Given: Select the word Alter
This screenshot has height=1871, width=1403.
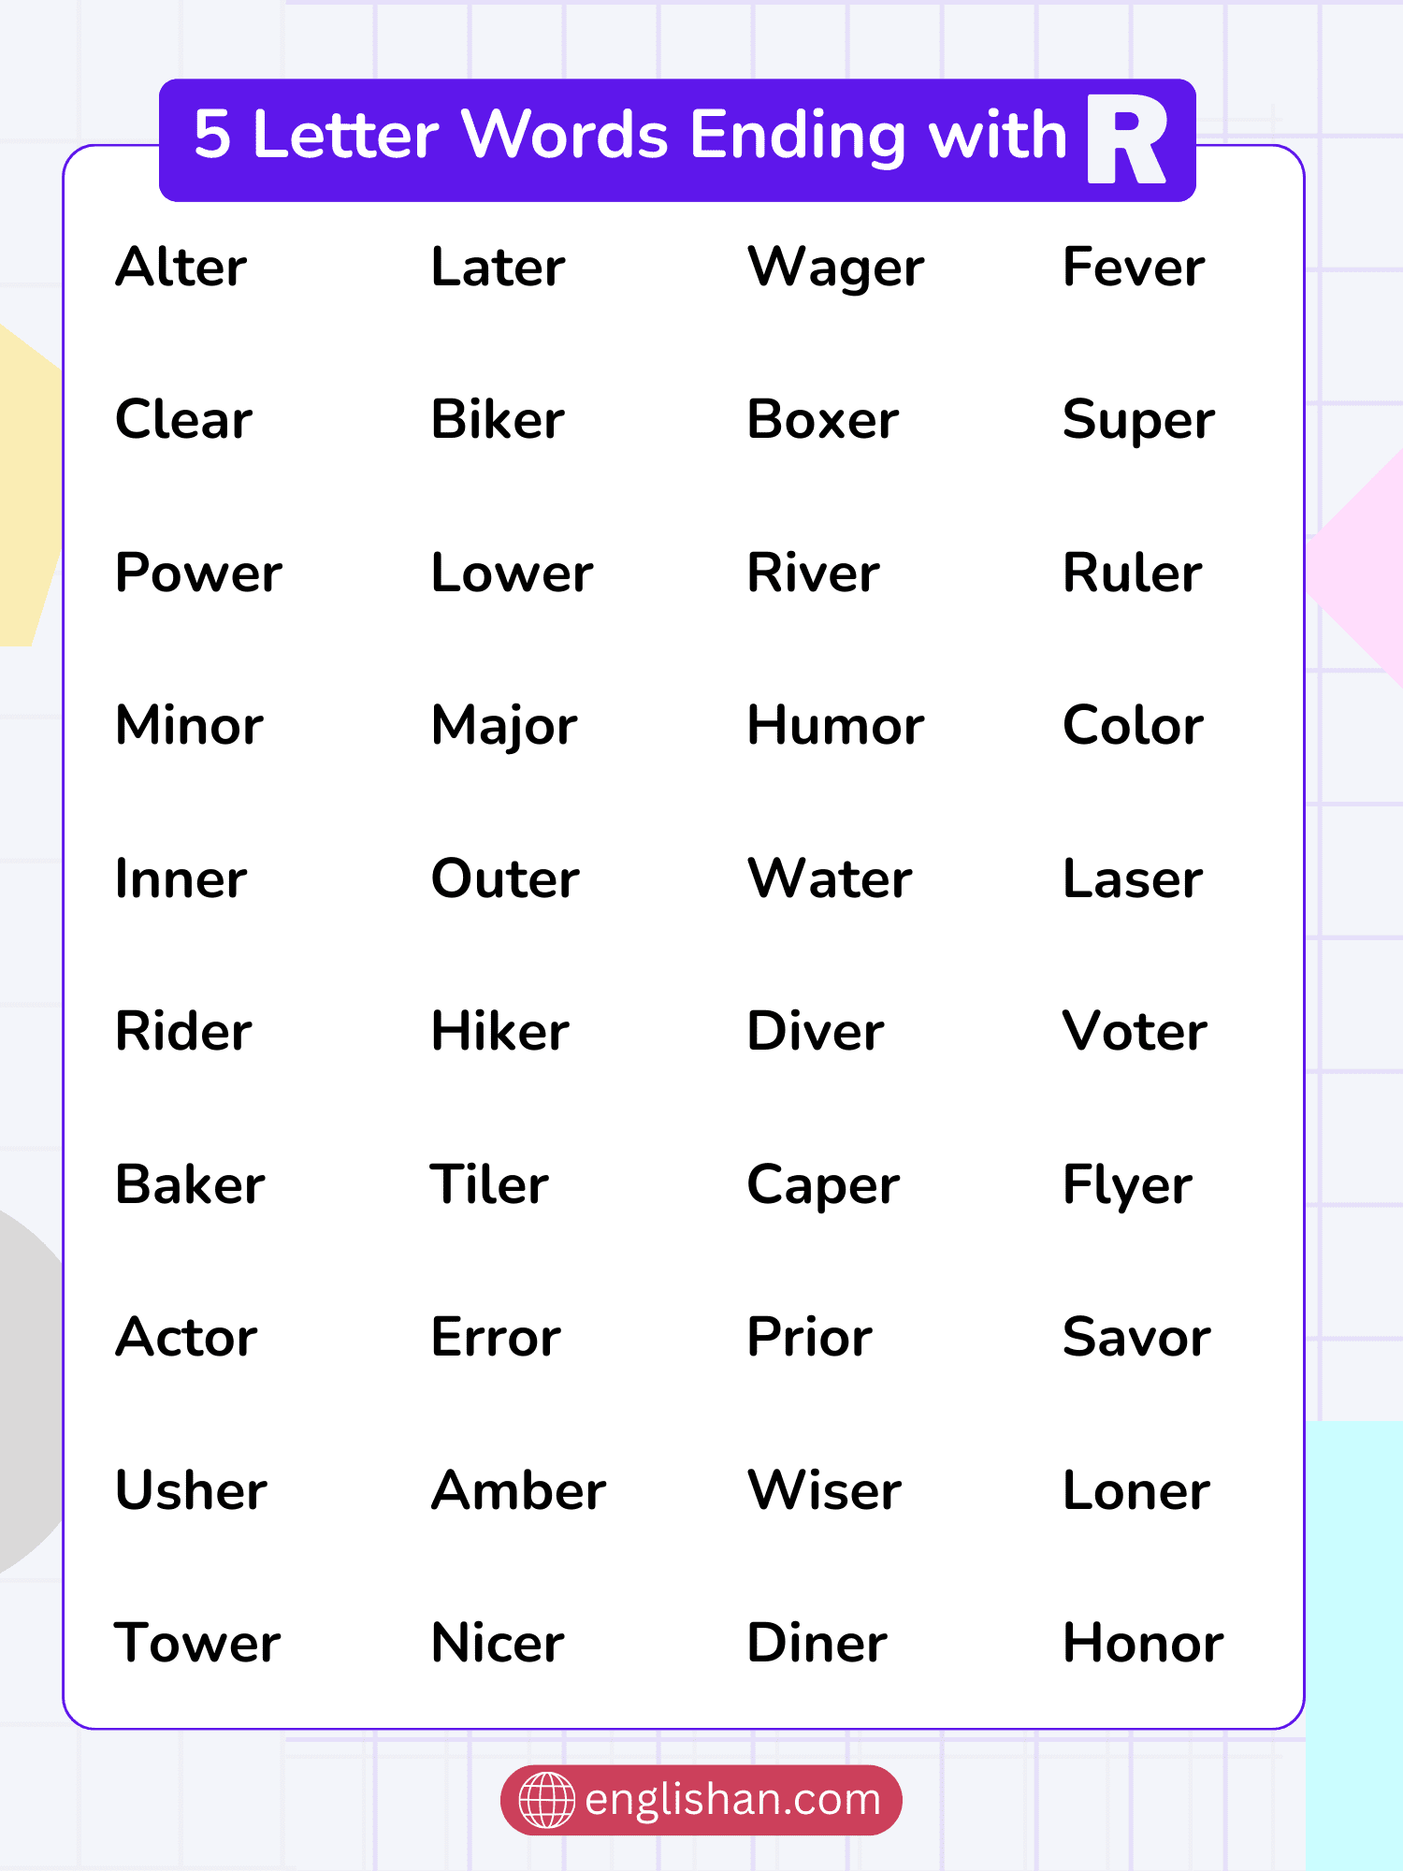Looking at the screenshot, I should [x=181, y=268].
